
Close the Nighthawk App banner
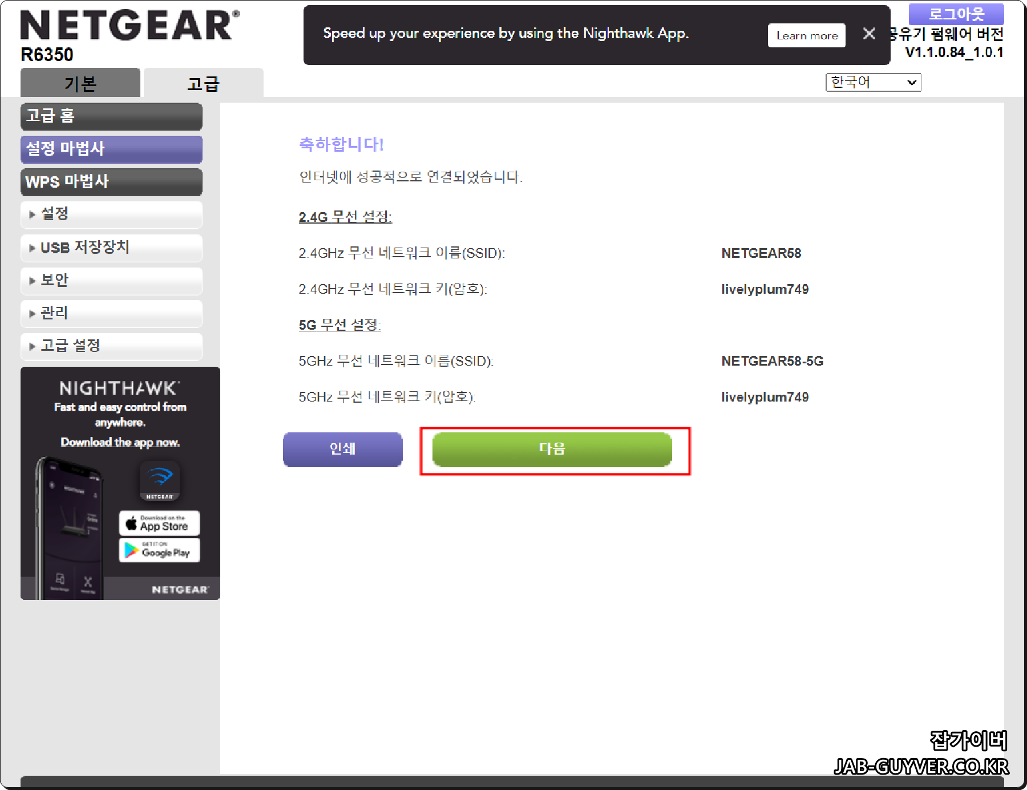point(869,34)
